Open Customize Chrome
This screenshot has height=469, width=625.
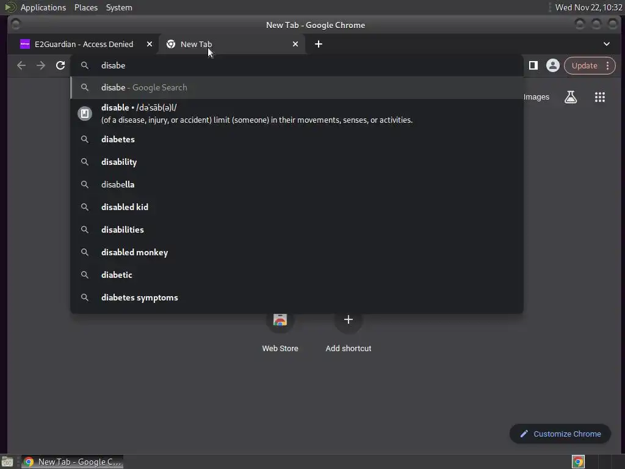point(560,434)
